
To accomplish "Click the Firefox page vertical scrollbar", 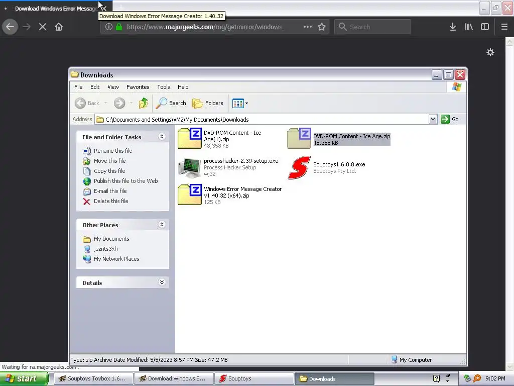I will (509, 204).
